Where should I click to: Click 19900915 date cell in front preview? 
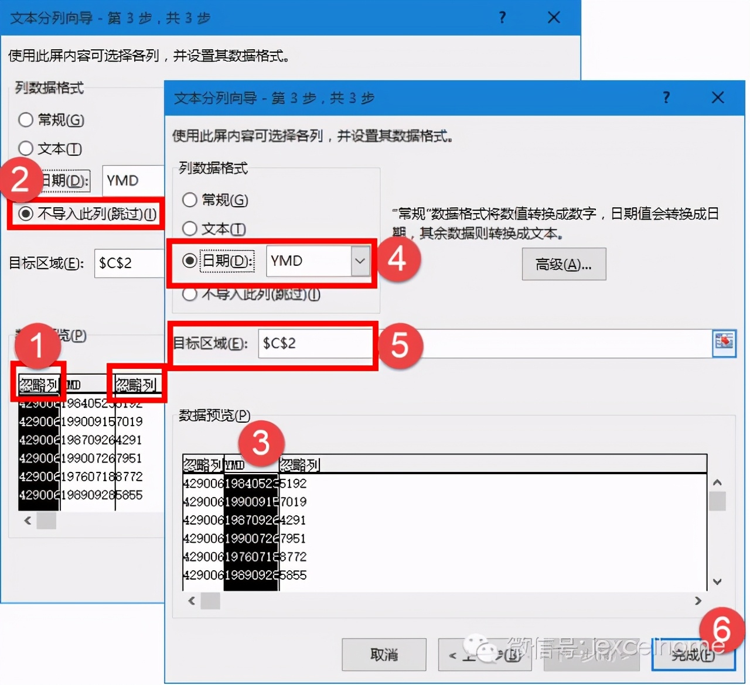point(251,502)
